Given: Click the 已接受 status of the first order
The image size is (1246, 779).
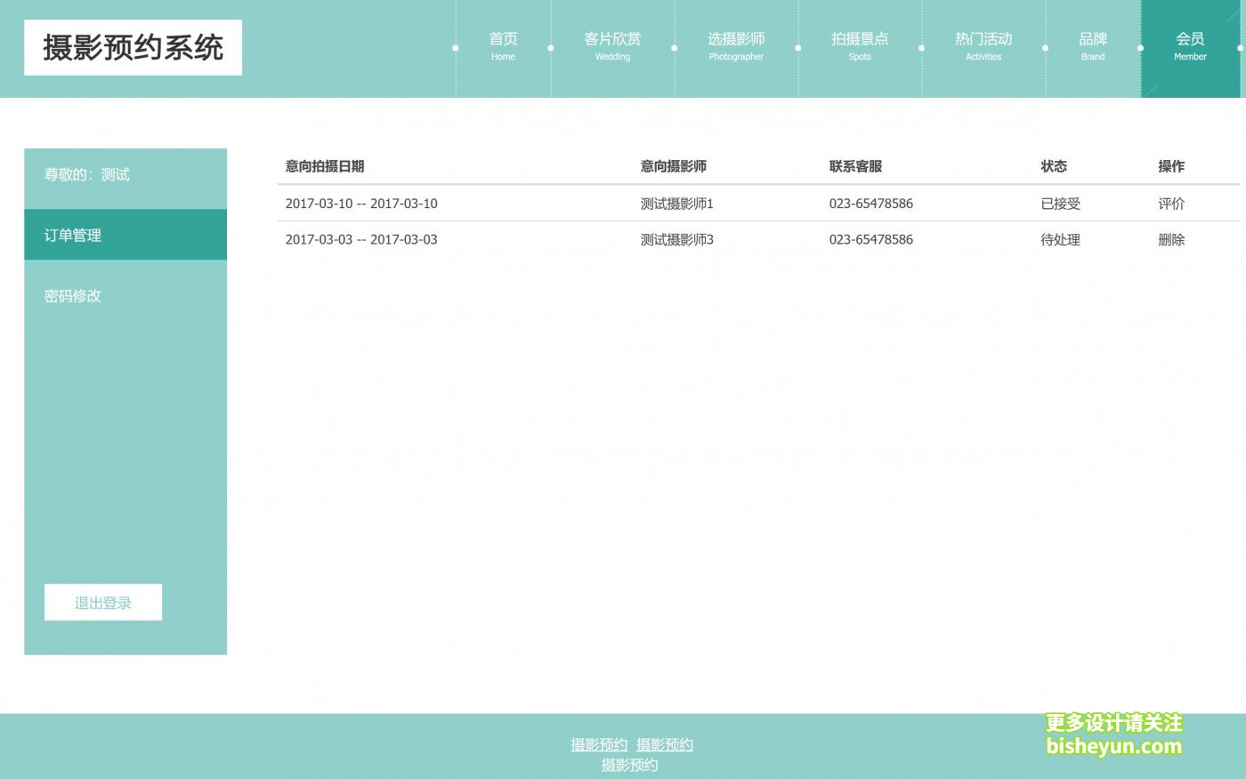Looking at the screenshot, I should pos(1059,204).
